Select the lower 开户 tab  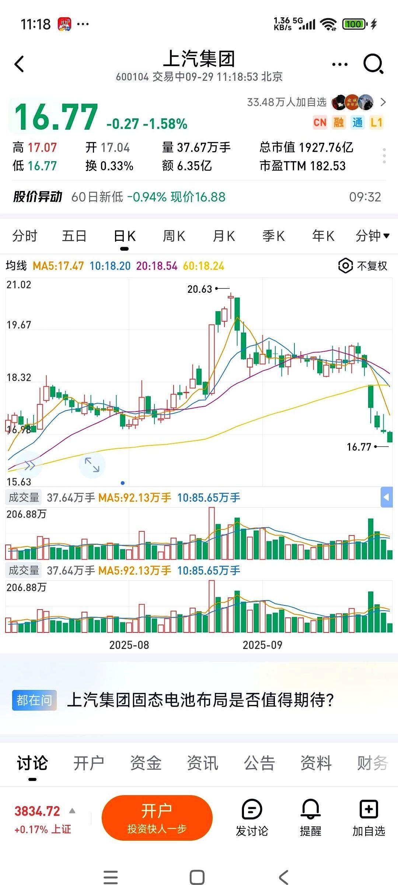click(x=89, y=763)
